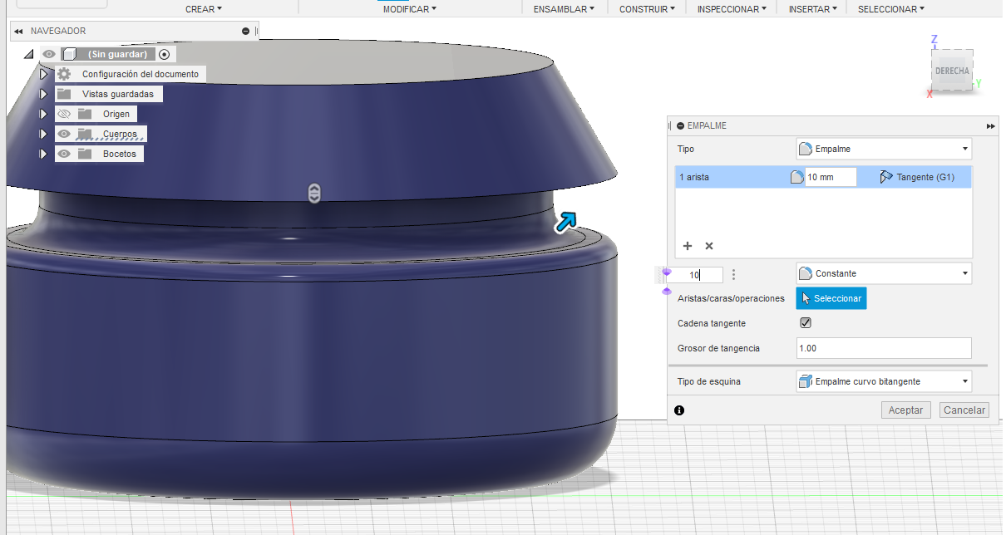
Task: Edit the 10 mm radius field in edge row
Action: click(x=831, y=177)
